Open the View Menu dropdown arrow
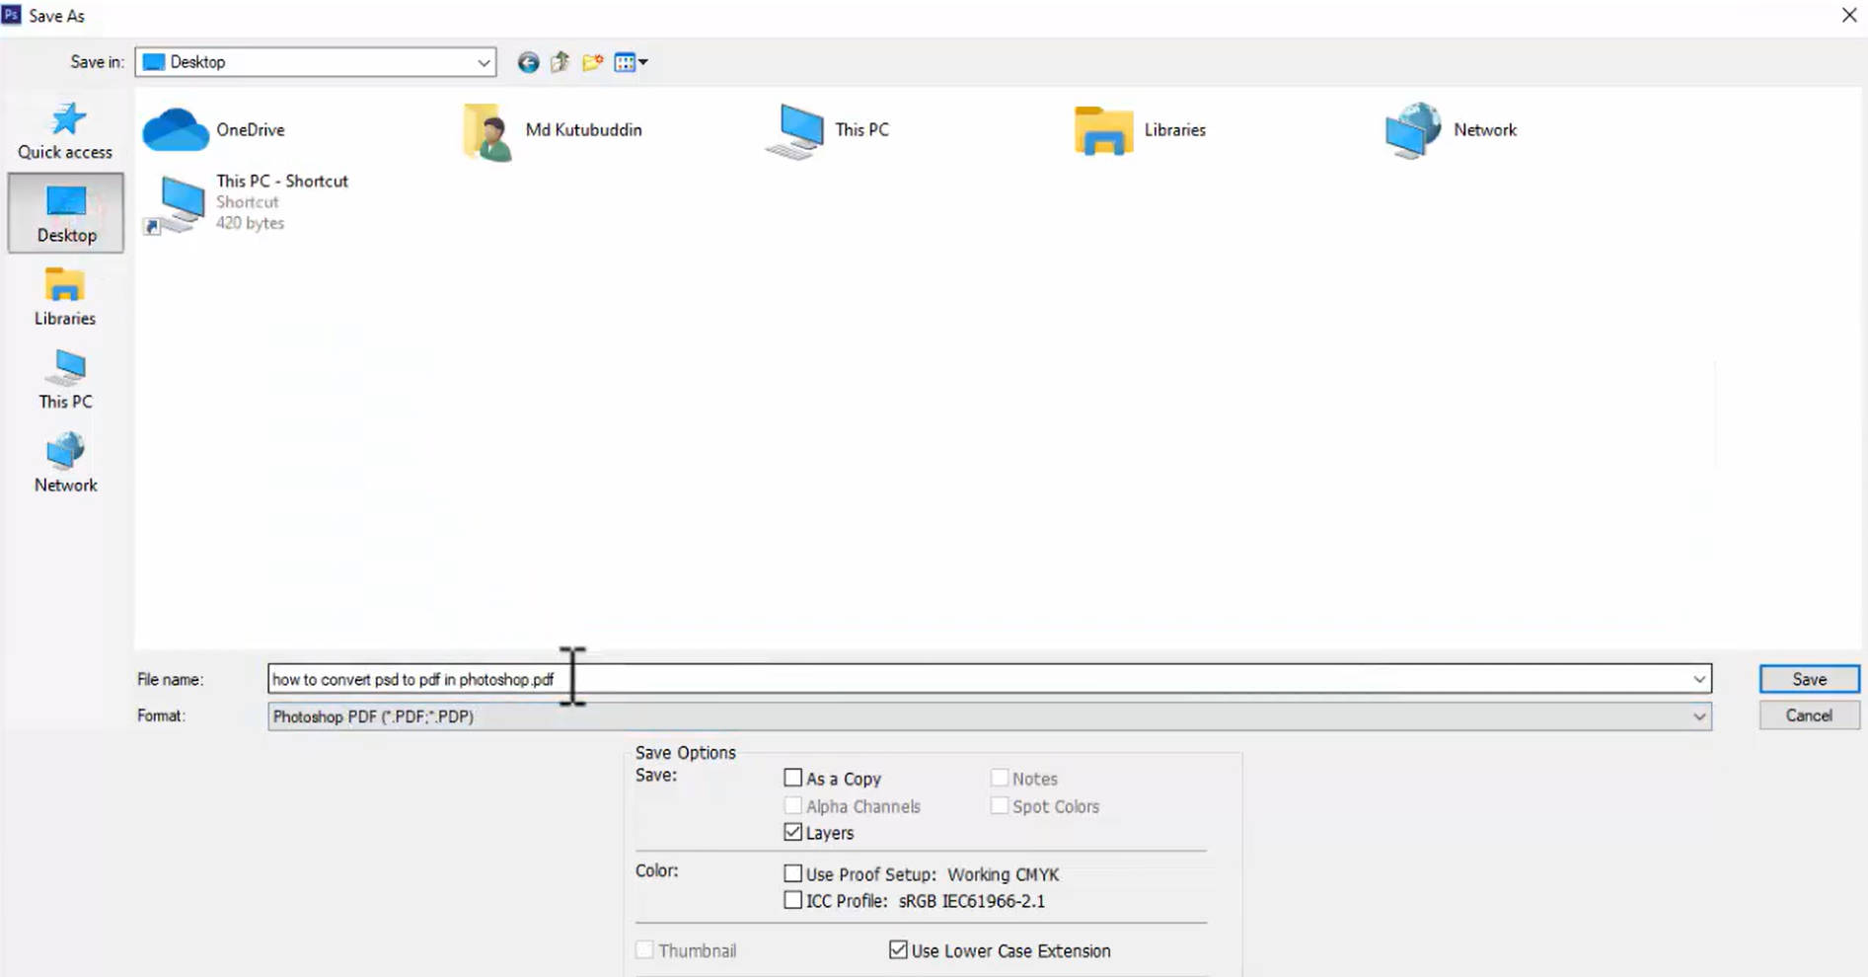1868x977 pixels. (643, 62)
